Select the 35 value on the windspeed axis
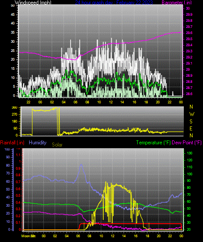This screenshot has width=203, height=242. (x=13, y=32)
